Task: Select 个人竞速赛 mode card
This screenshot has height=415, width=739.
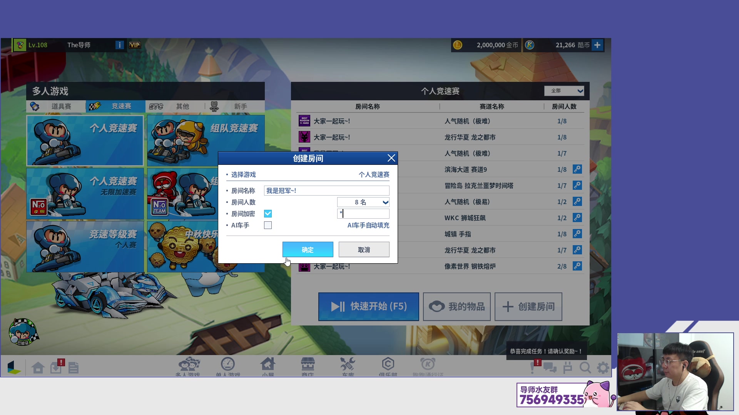Action: pyautogui.click(x=85, y=141)
